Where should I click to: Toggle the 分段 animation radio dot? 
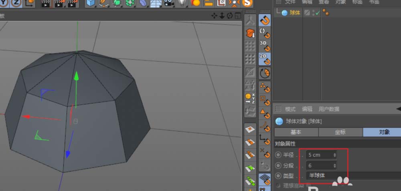click(x=278, y=166)
